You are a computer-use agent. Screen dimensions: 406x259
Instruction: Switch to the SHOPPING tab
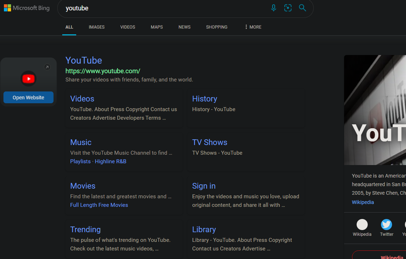(217, 27)
